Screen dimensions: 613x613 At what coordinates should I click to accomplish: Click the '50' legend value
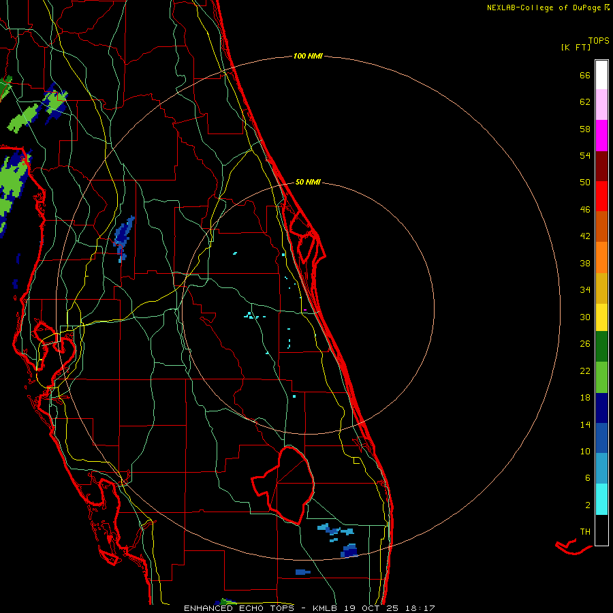[585, 183]
